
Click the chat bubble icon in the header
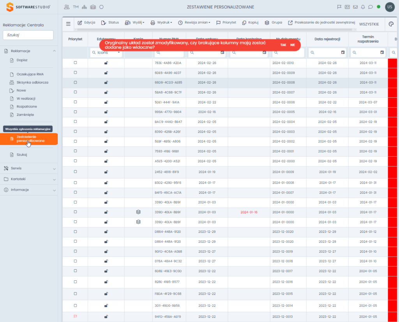coord(371,7)
